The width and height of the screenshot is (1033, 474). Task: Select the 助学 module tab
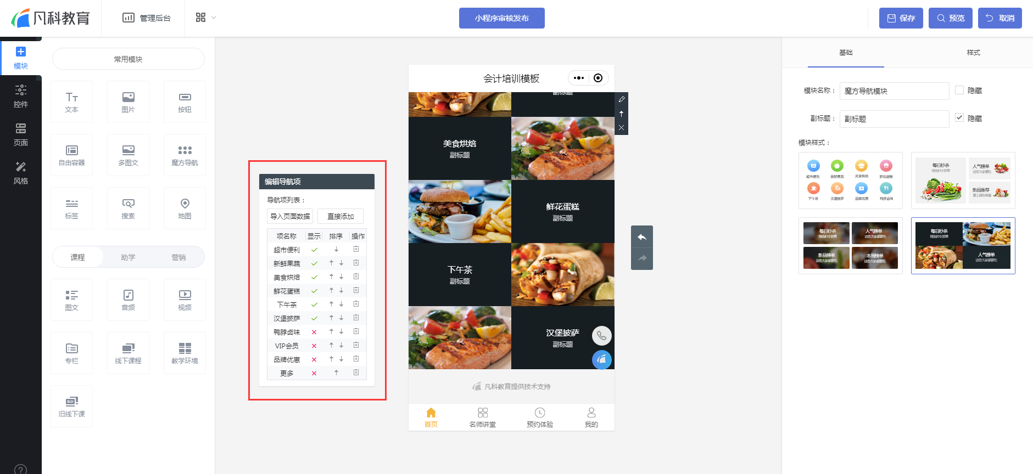coord(128,257)
